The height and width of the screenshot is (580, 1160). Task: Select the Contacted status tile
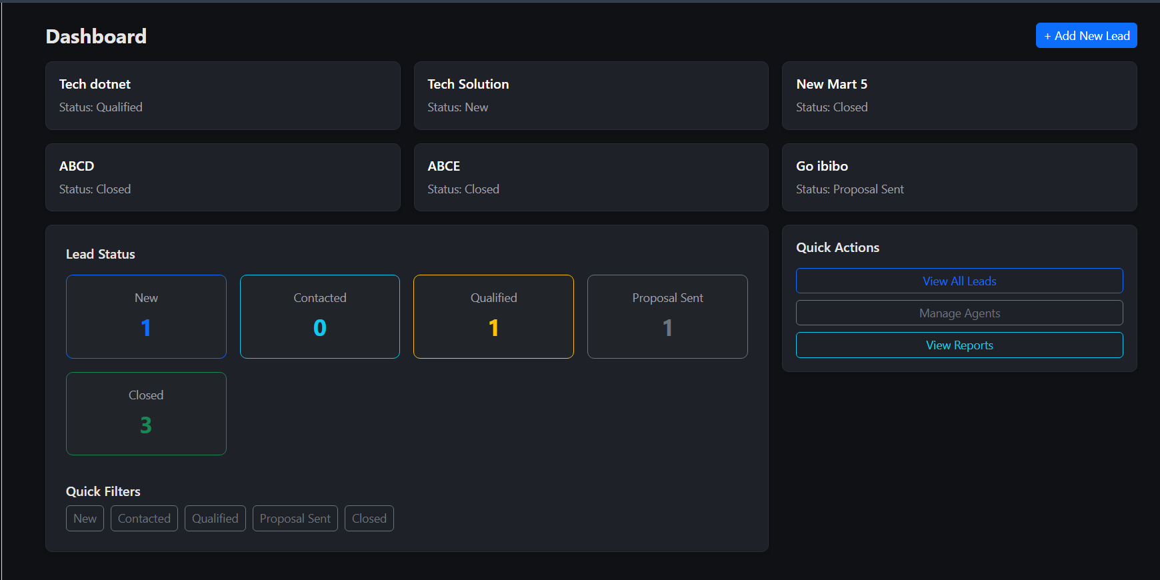pyautogui.click(x=320, y=317)
